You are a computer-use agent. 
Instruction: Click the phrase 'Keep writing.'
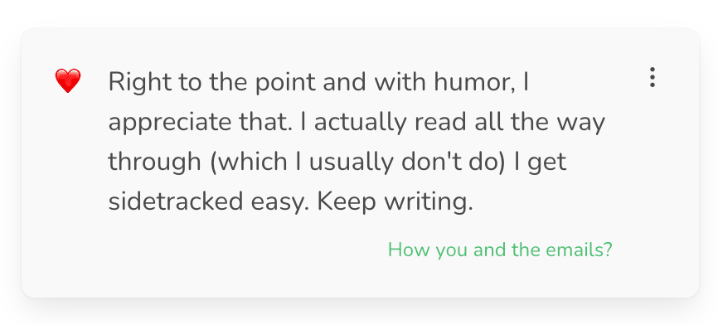click(395, 201)
